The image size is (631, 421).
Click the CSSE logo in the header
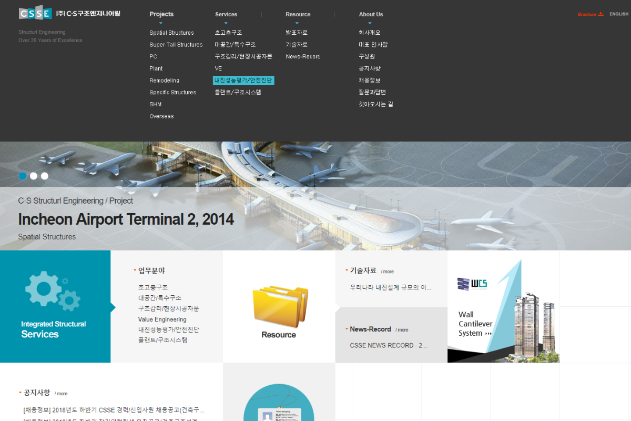coord(35,13)
